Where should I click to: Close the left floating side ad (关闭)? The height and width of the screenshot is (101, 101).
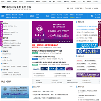(x=2, y=47)
